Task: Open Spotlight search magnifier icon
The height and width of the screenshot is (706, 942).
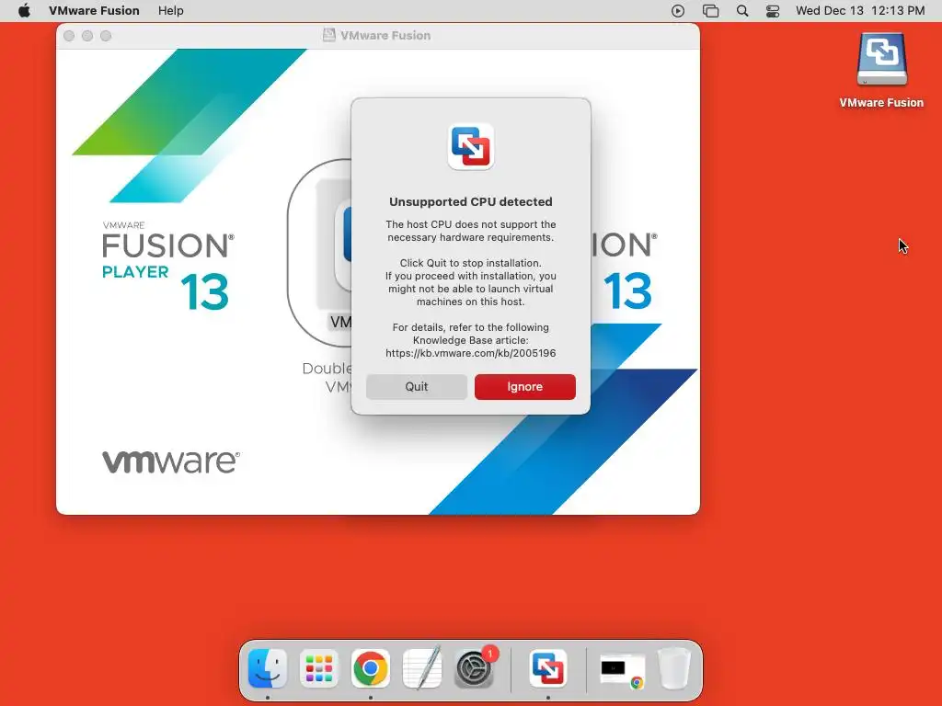Action: [742, 11]
